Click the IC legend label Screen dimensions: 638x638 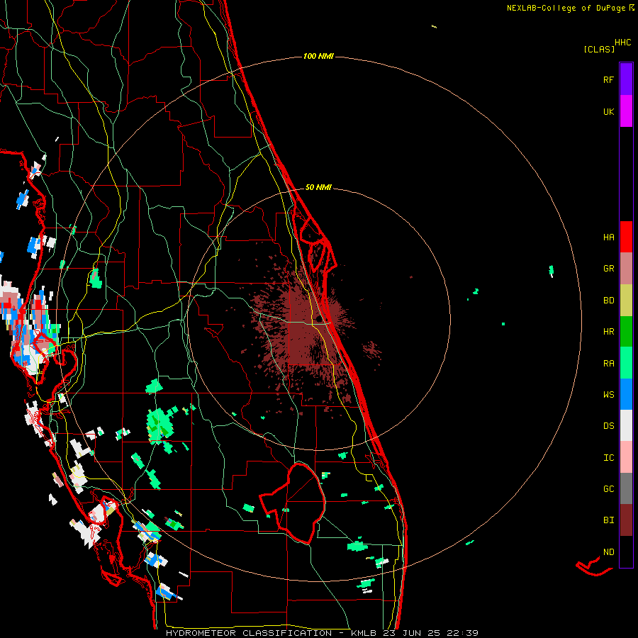[x=608, y=457]
